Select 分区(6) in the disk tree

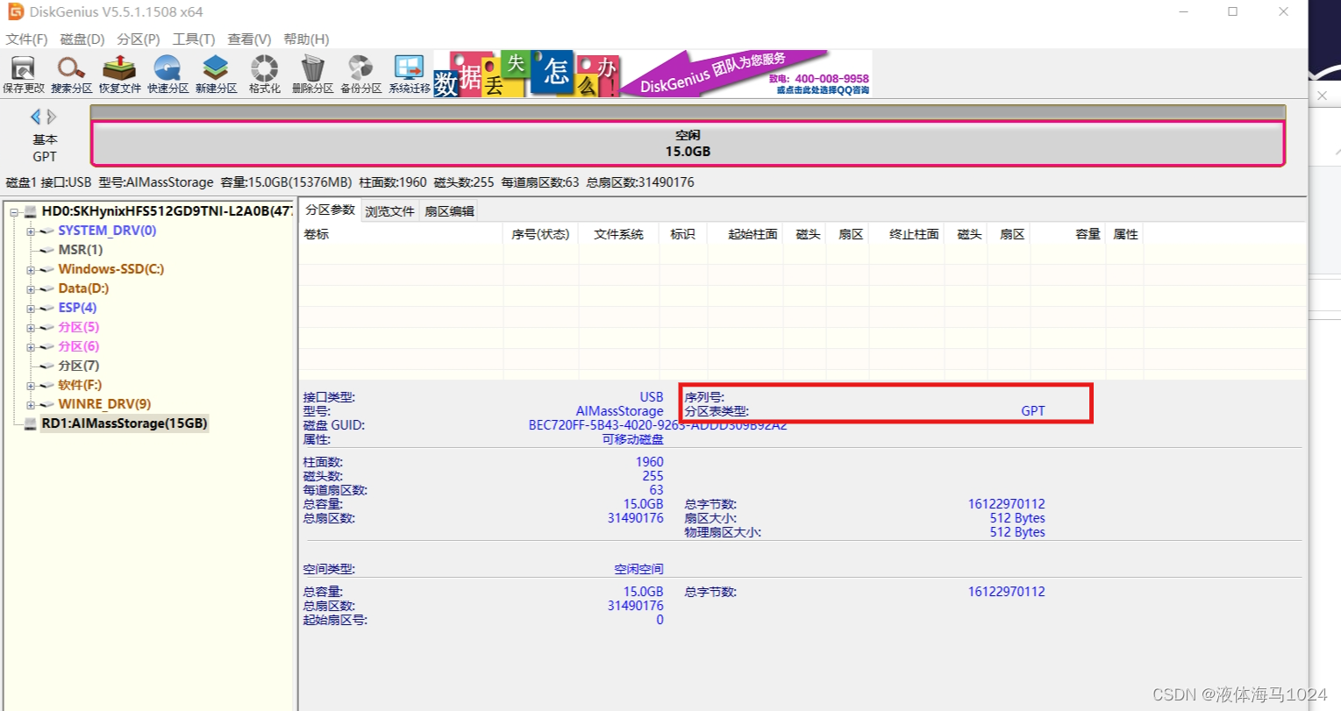click(x=78, y=346)
